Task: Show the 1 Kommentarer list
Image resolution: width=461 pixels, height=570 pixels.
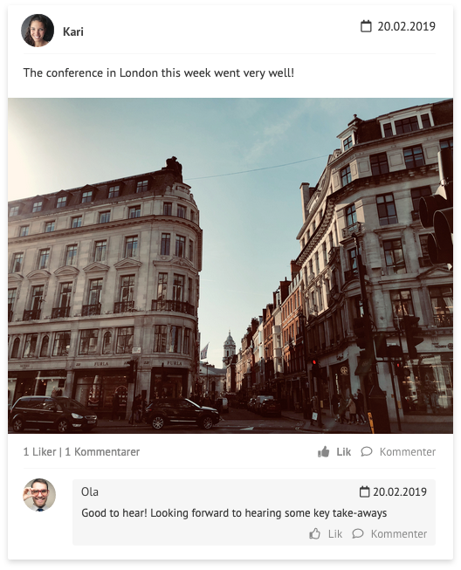Action: tap(102, 452)
